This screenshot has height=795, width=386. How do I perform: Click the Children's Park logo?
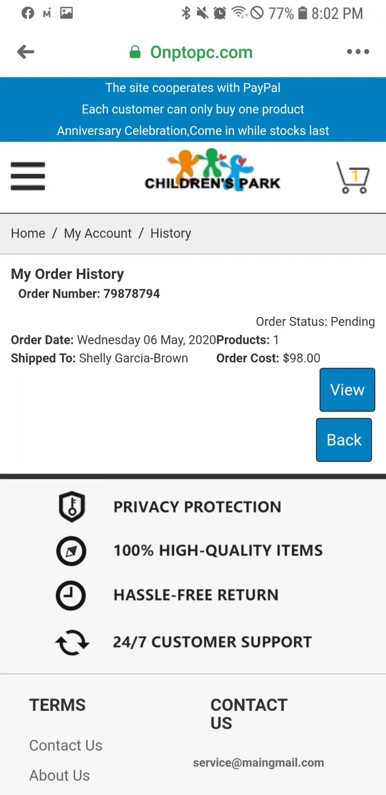pos(212,170)
